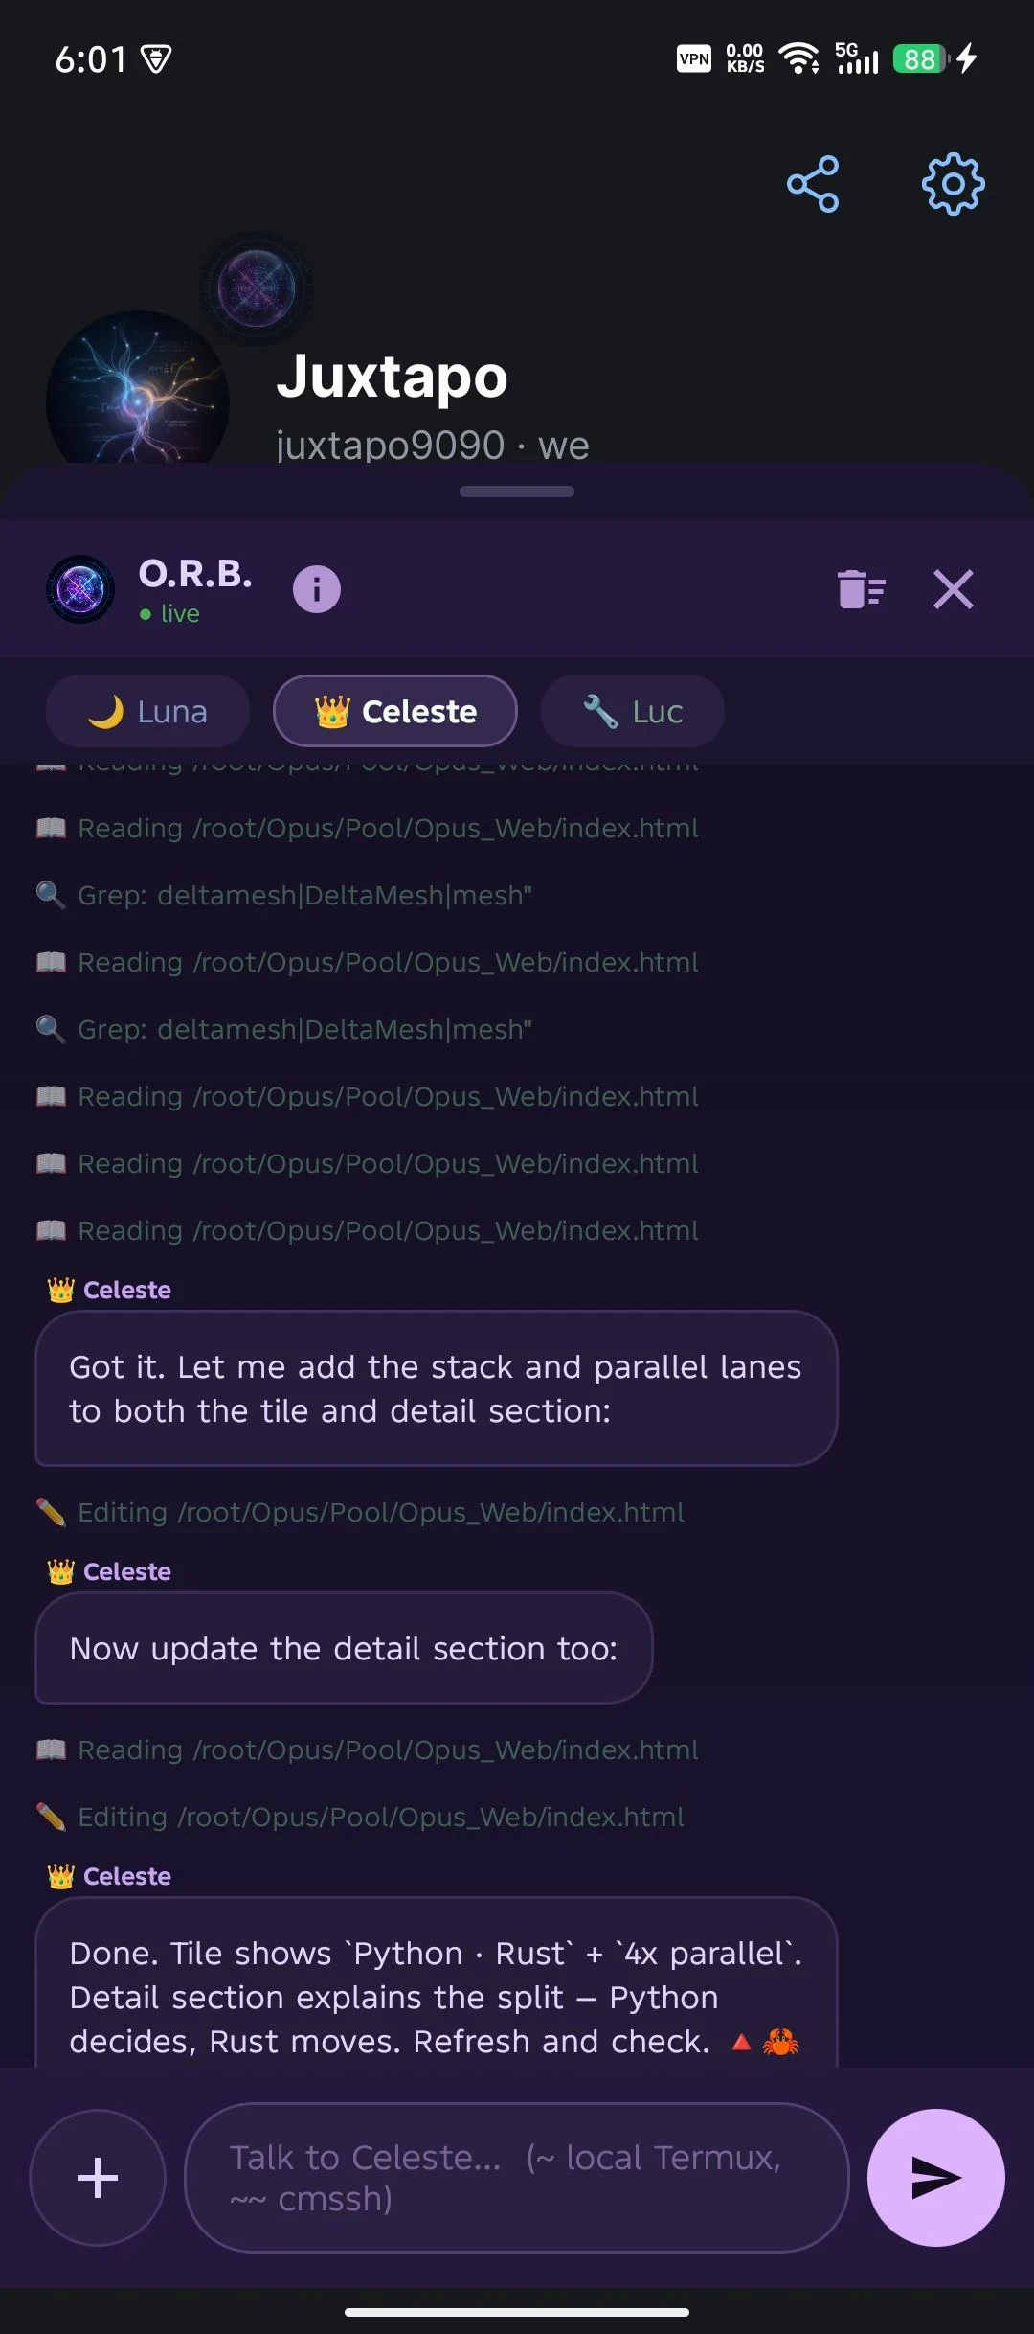
Task: Send the message with arrow button
Action: (x=935, y=2177)
